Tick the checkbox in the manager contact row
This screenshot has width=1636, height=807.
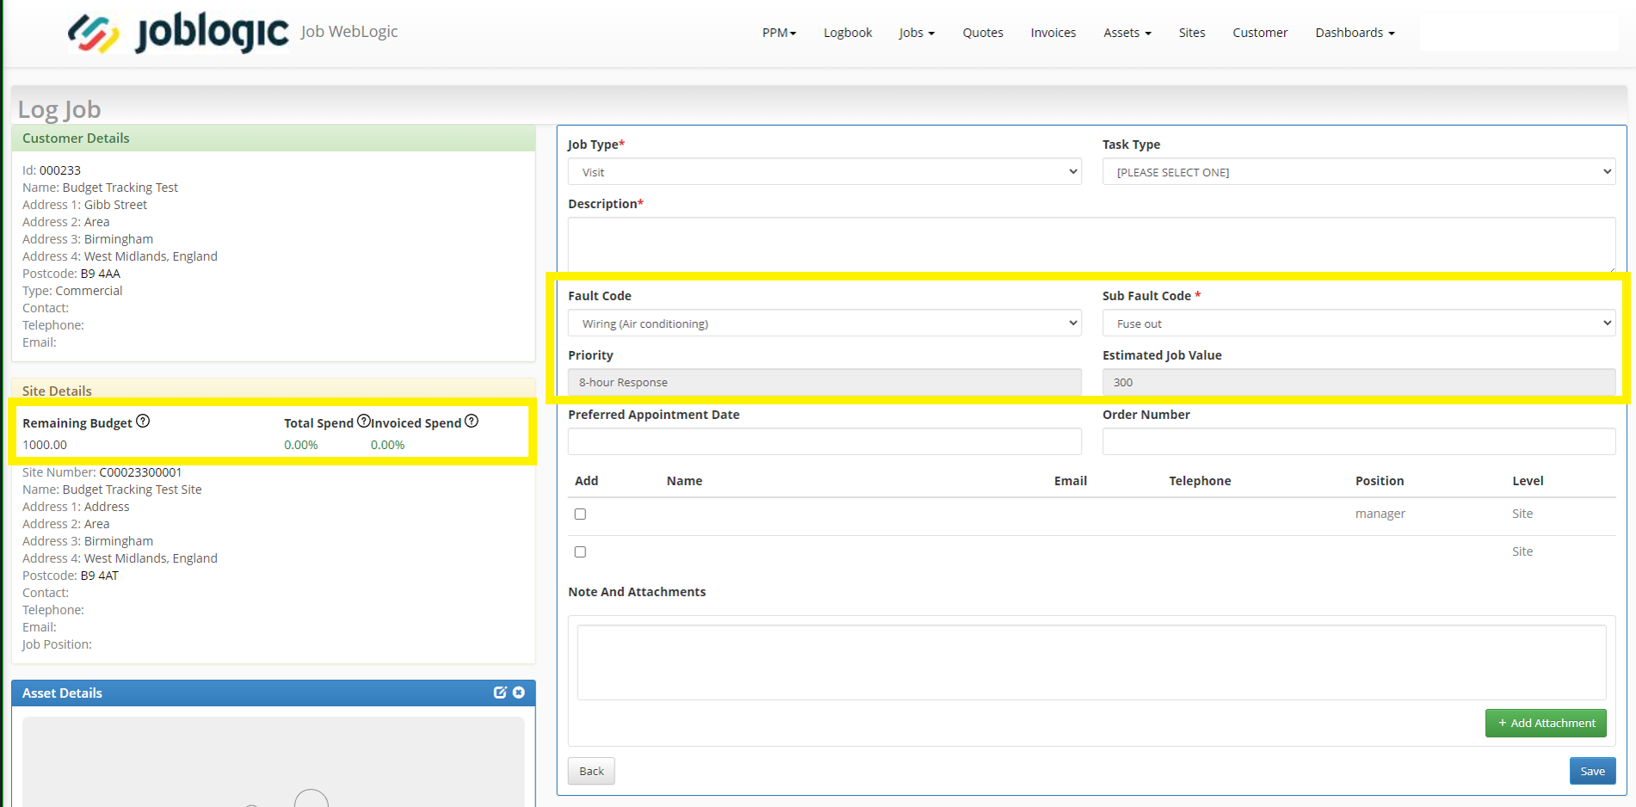(x=580, y=514)
